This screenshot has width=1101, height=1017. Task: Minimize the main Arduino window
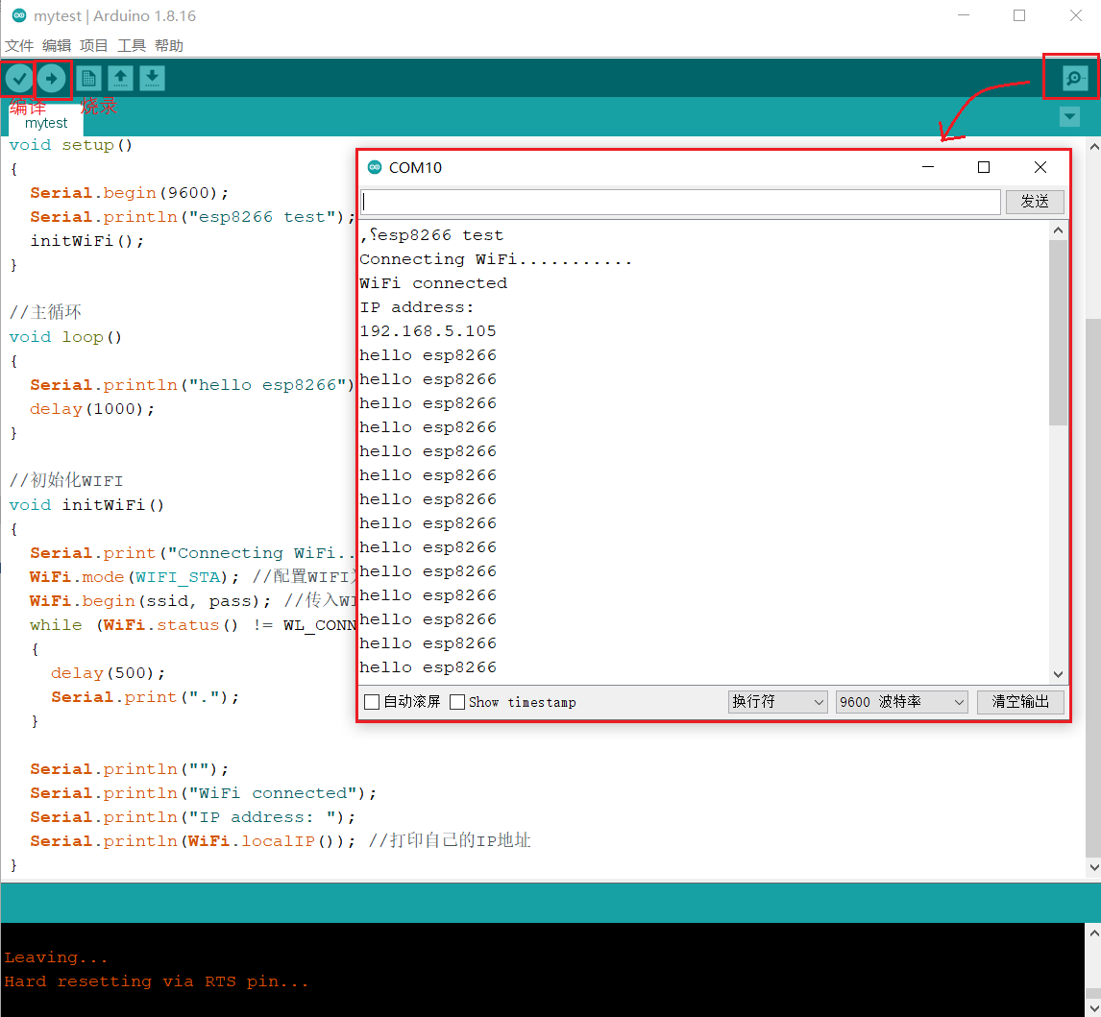click(964, 15)
